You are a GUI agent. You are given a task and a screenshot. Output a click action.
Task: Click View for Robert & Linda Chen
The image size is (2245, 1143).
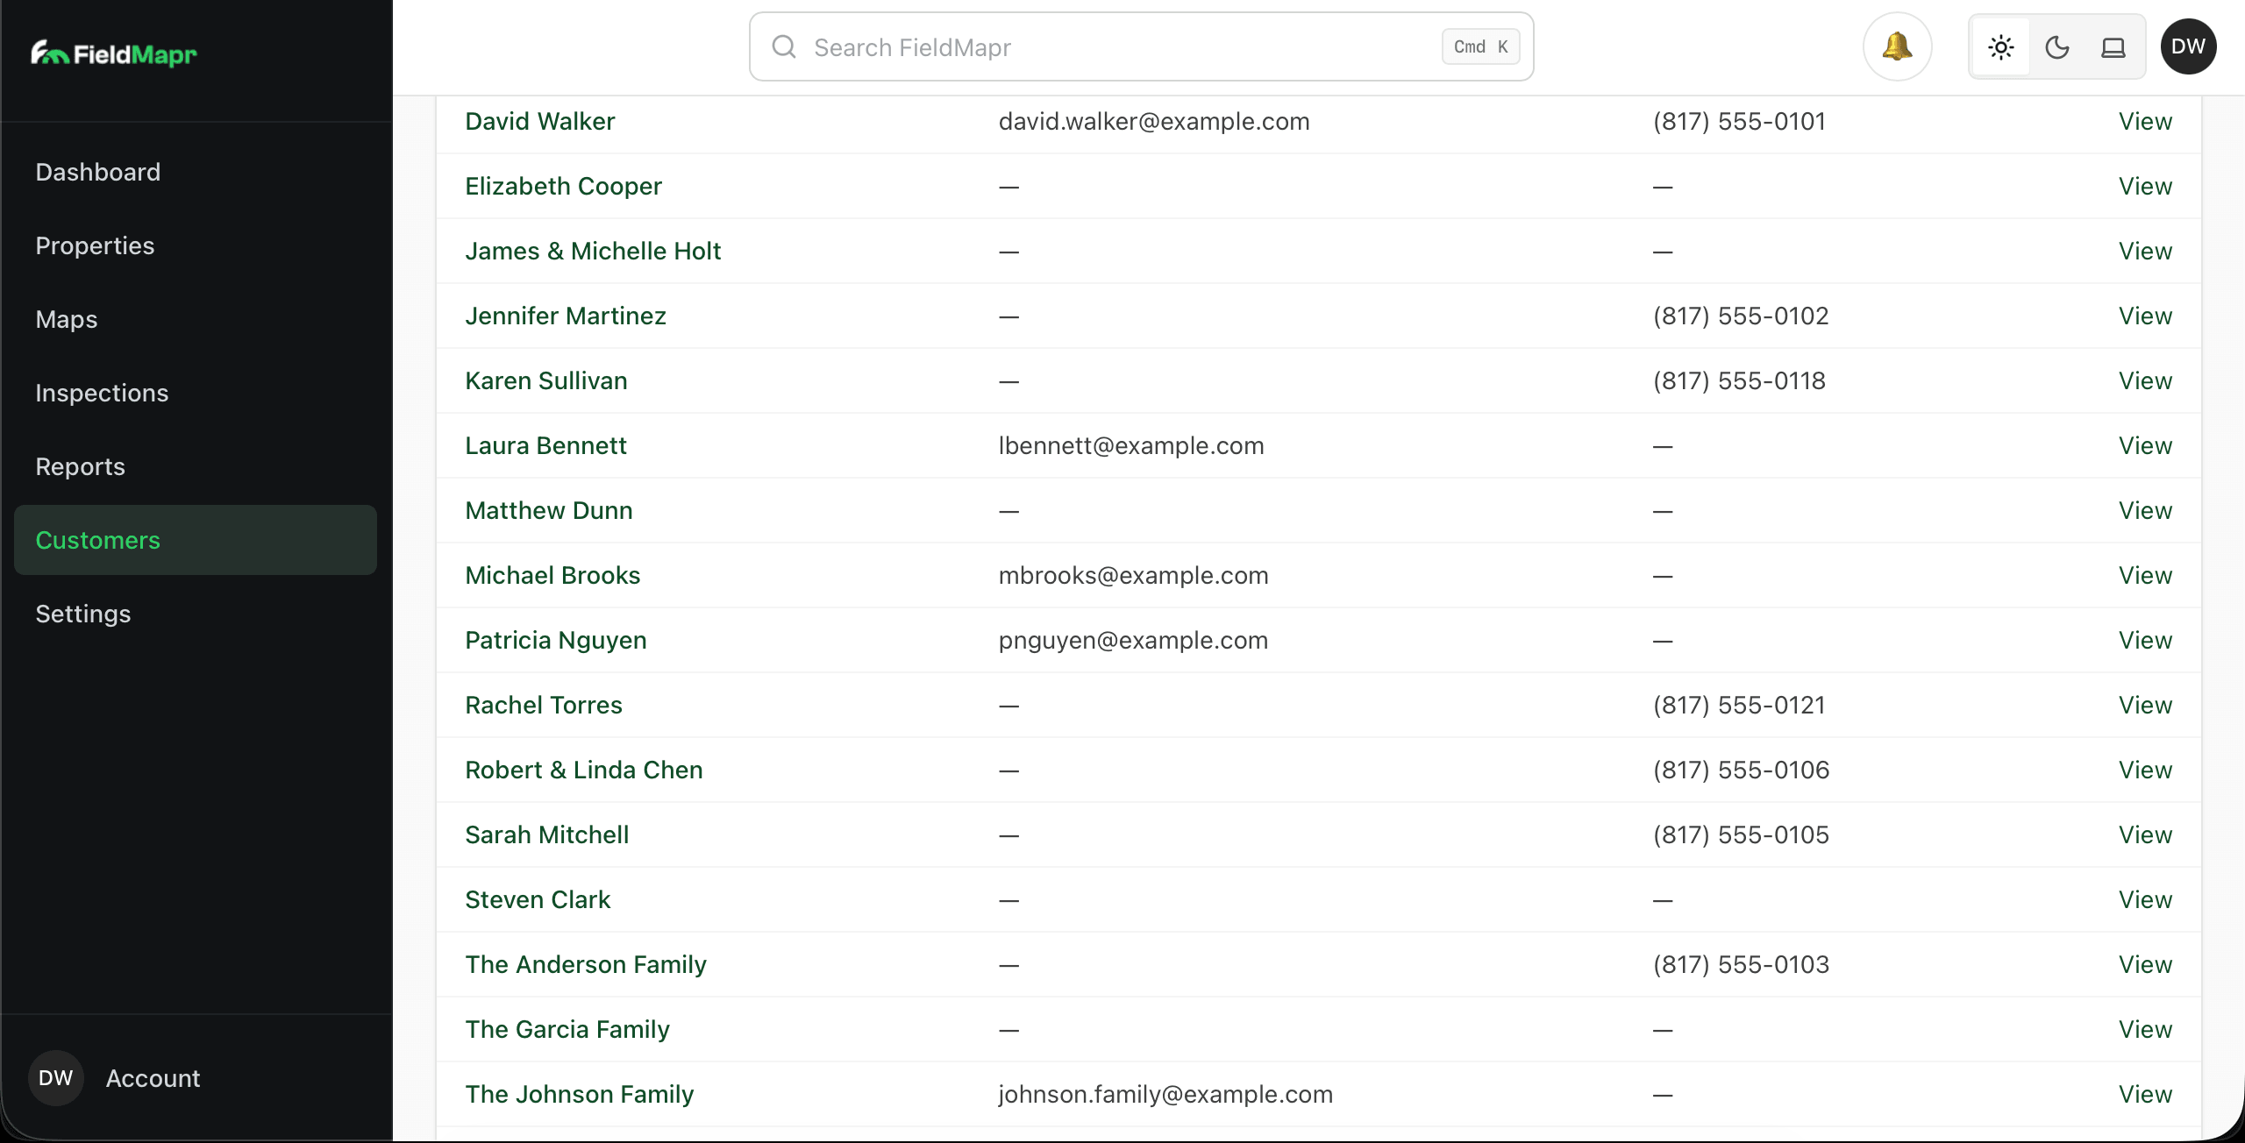[2145, 770]
